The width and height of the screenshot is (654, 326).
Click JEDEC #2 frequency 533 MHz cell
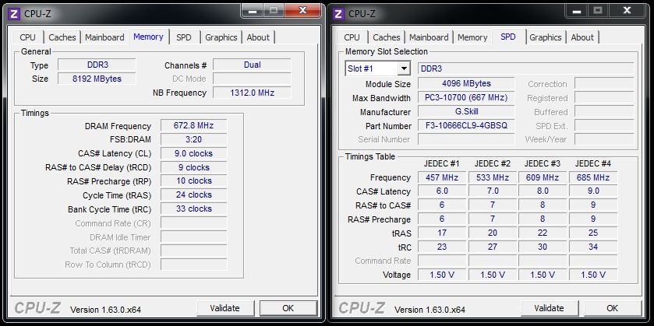coord(493,177)
